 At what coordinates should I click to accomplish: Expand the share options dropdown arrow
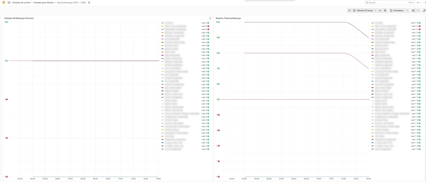tap(418, 11)
